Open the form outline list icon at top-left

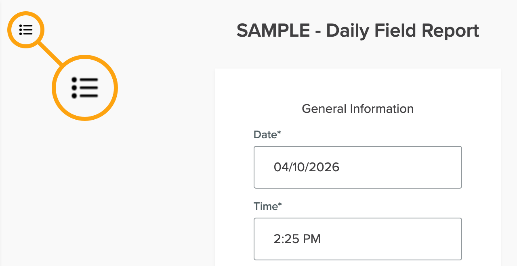coord(26,30)
